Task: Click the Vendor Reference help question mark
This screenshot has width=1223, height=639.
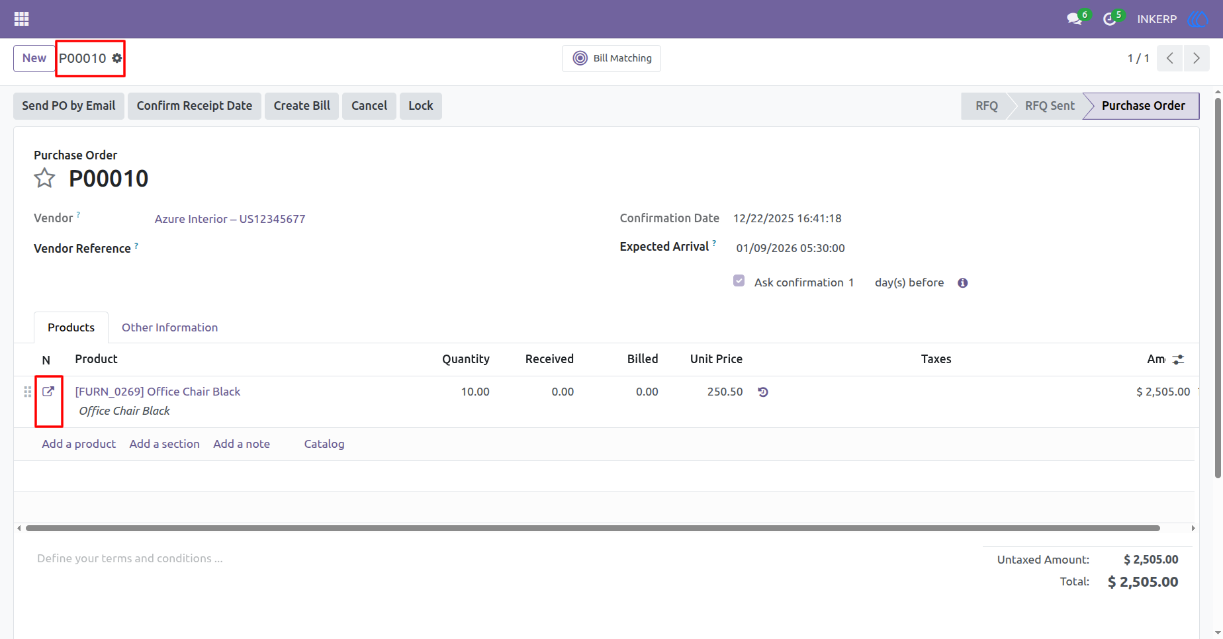Action: (136, 245)
